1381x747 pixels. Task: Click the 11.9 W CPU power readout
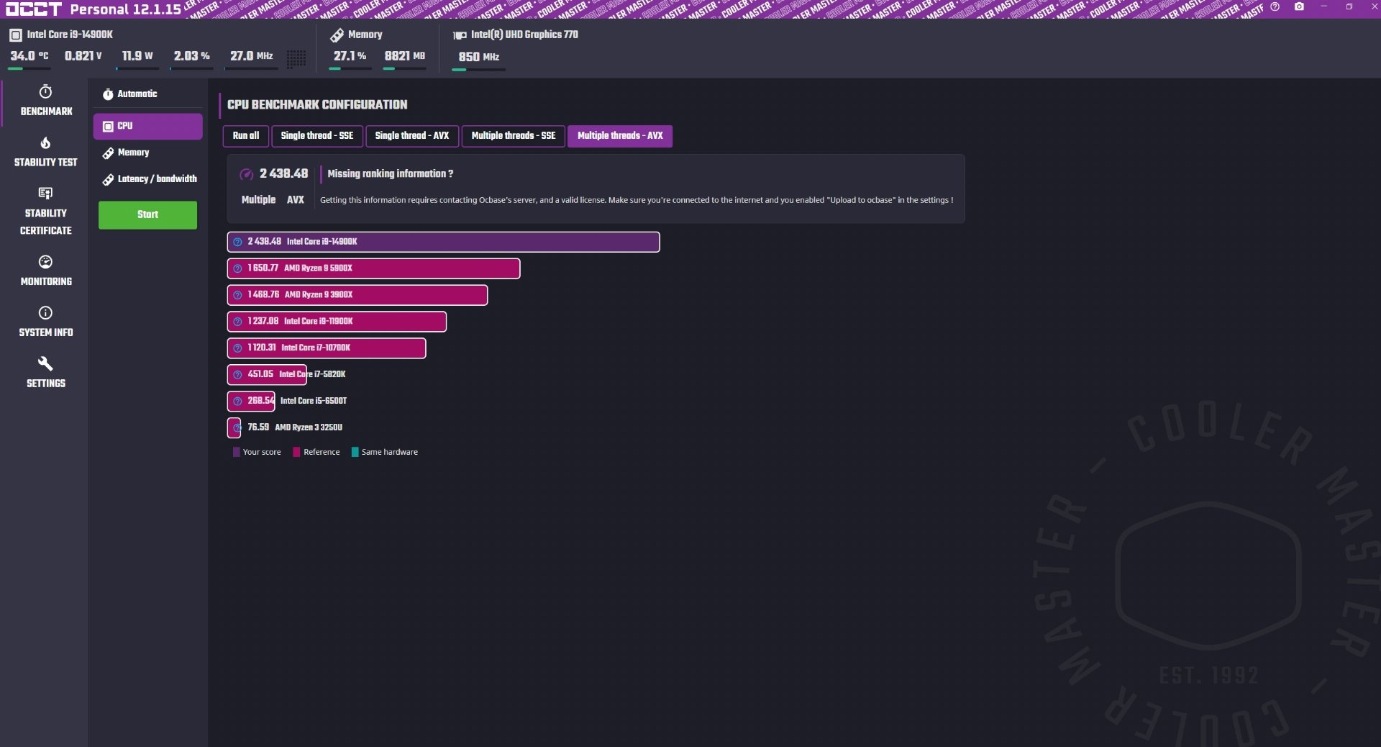pyautogui.click(x=137, y=56)
